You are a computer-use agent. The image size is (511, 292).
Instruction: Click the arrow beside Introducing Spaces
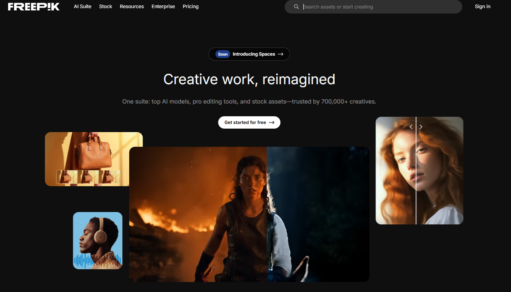(280, 54)
